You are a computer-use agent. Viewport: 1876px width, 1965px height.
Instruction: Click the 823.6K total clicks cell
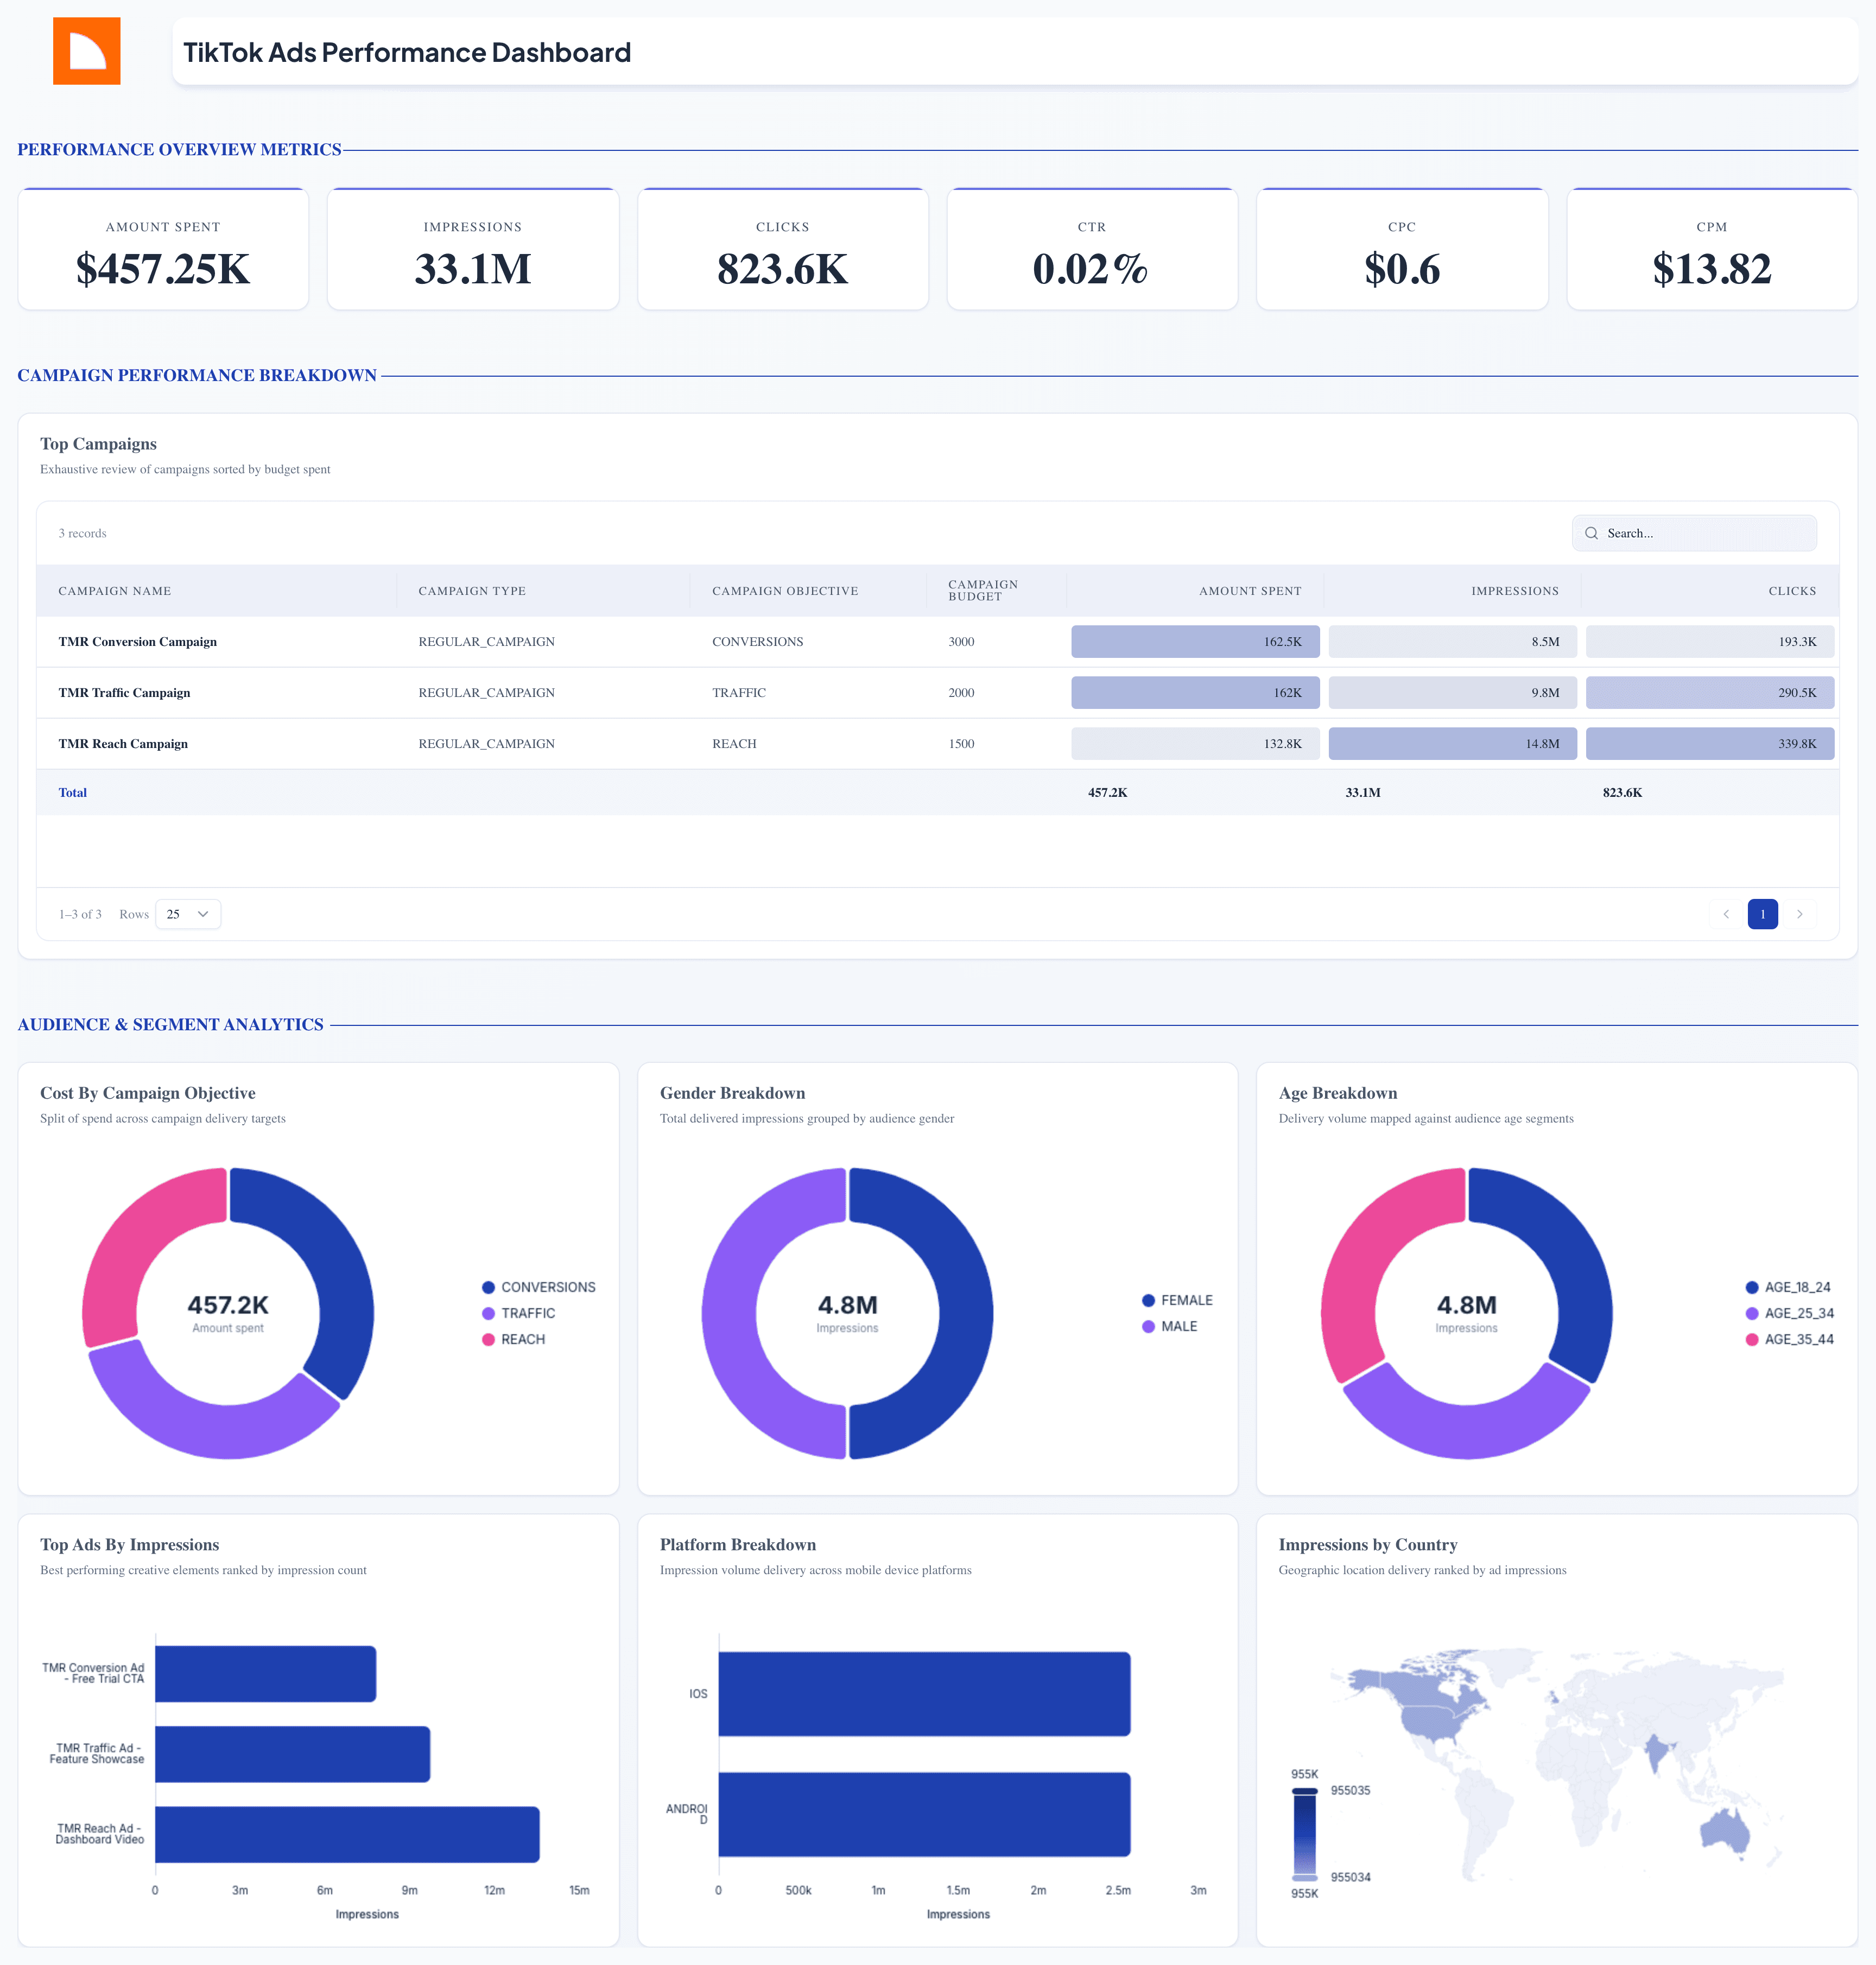1622,792
